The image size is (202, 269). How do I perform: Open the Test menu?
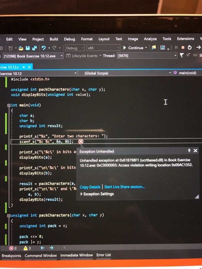coord(119,39)
